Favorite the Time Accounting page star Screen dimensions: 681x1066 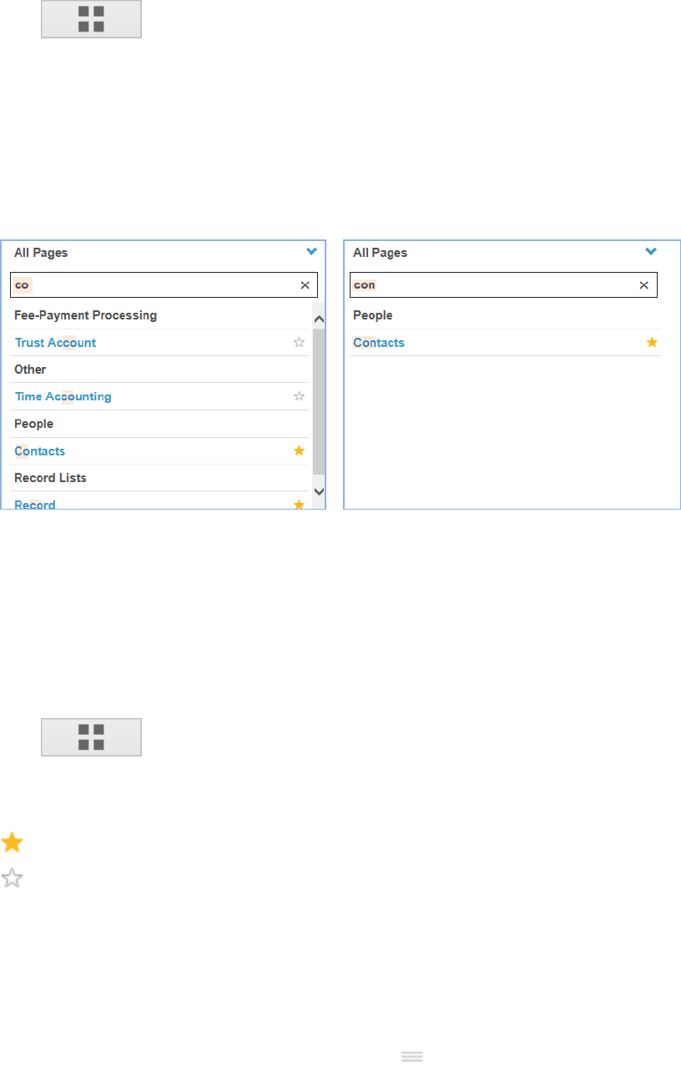coord(299,396)
